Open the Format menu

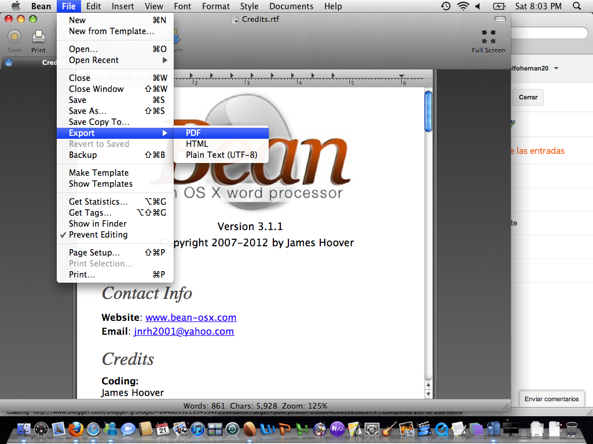coord(215,6)
